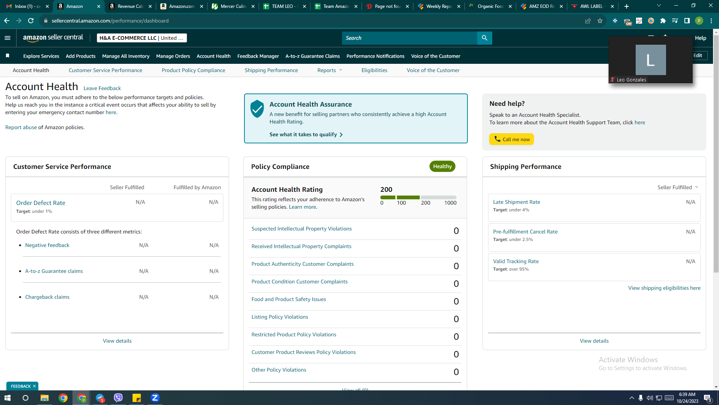
Task: Open Chrome's three-dot menu
Action: [x=711, y=21]
